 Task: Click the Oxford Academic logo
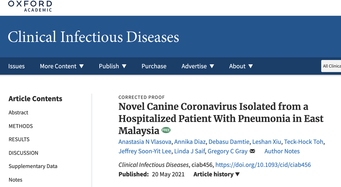point(30,6)
